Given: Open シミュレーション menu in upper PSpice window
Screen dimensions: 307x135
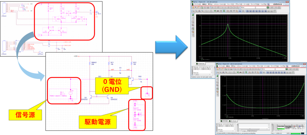Looking at the screenshot, I should point(220,4).
